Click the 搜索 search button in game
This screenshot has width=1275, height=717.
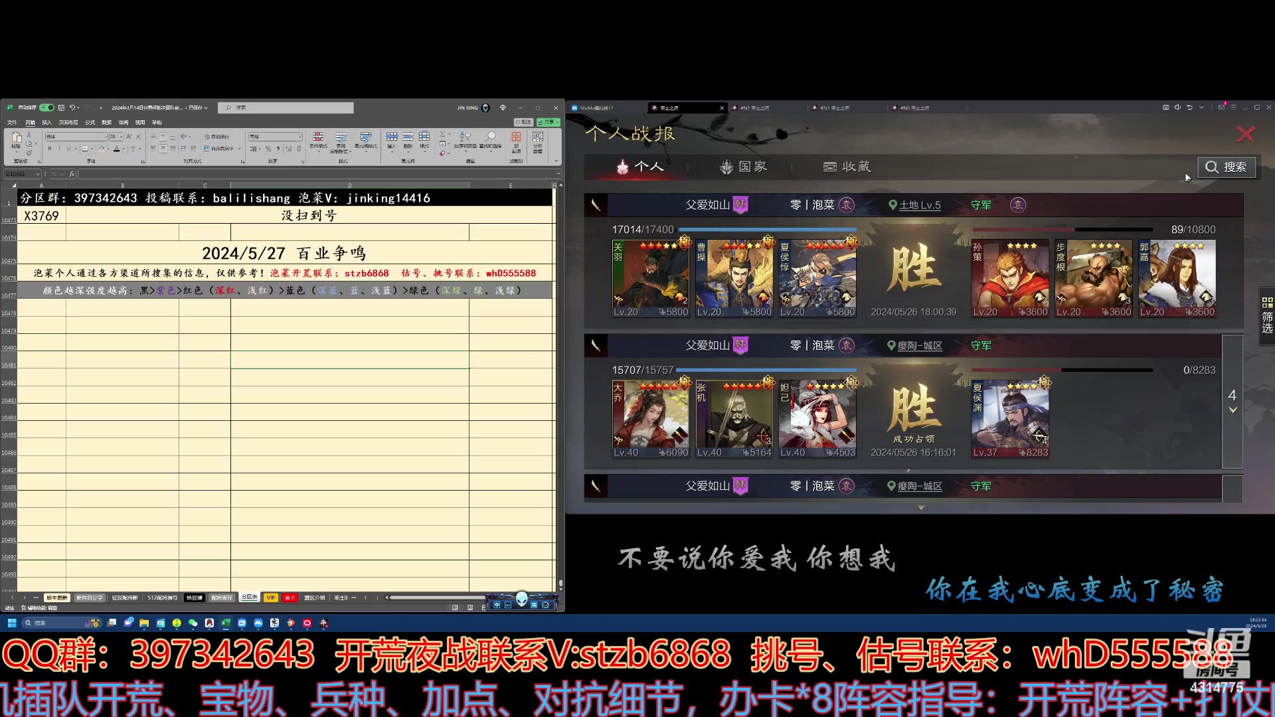1227,167
